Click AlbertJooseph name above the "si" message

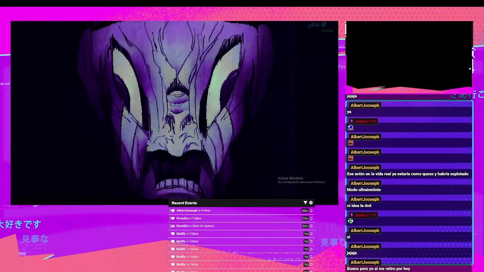click(365, 230)
